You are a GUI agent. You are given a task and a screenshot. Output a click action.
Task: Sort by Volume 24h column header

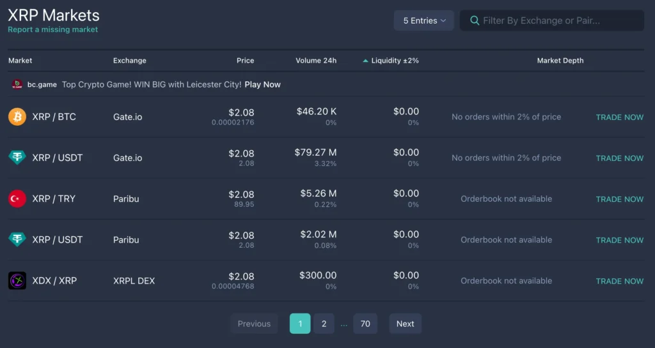click(316, 61)
